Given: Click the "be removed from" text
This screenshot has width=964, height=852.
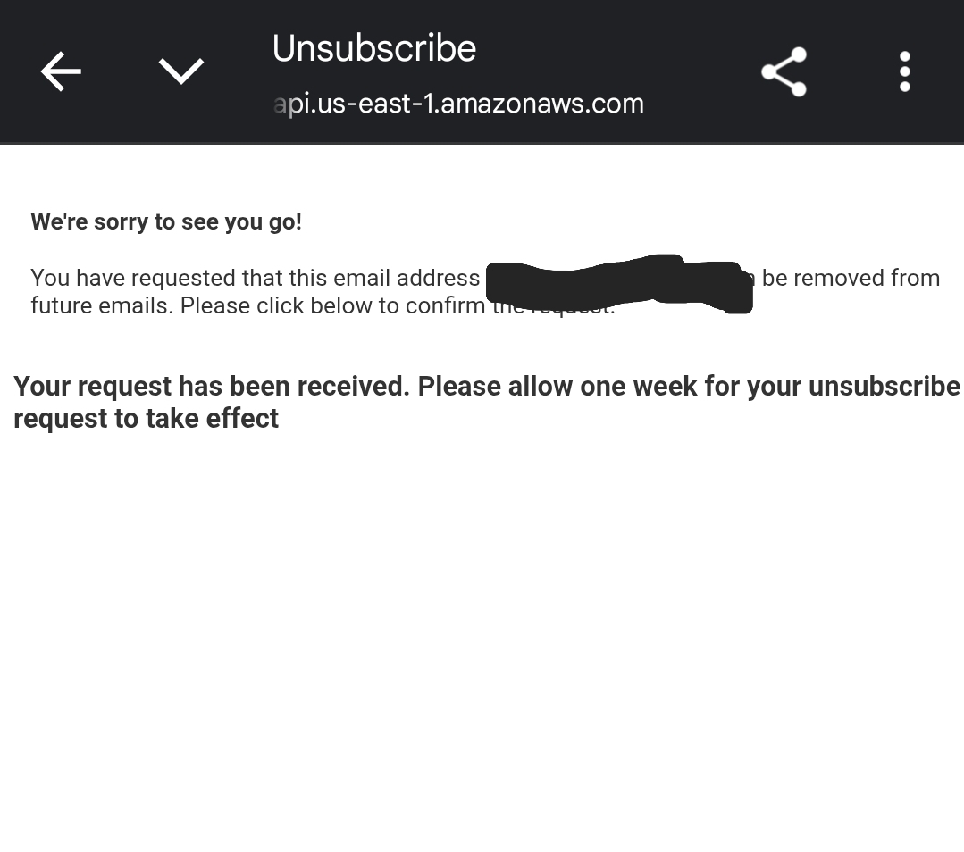Looking at the screenshot, I should coord(851,278).
